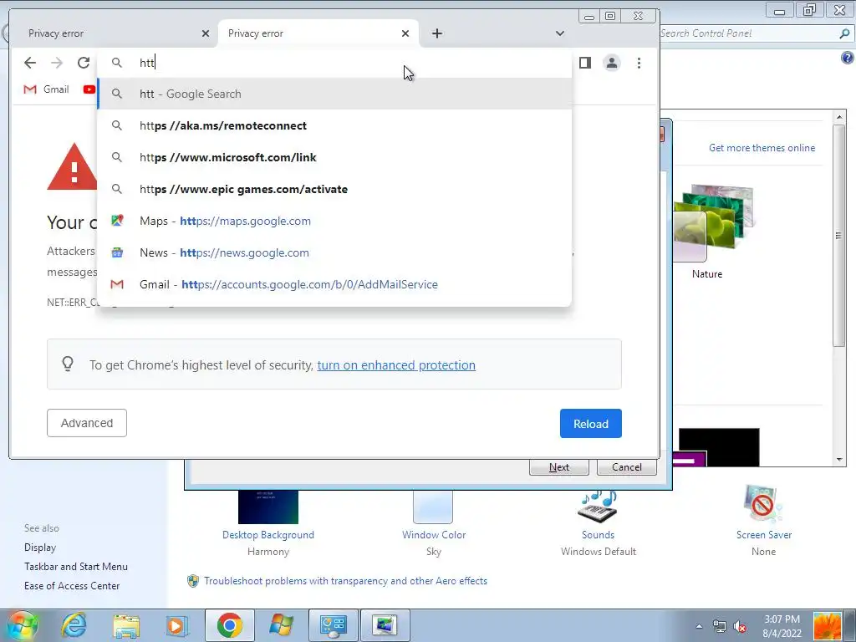
Task: Choose epic games.com/activate suggestion
Action: (x=334, y=189)
